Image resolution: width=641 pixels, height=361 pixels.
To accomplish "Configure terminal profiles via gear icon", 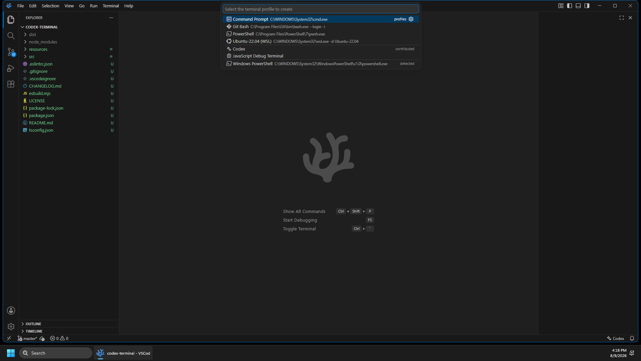I will (x=411, y=19).
